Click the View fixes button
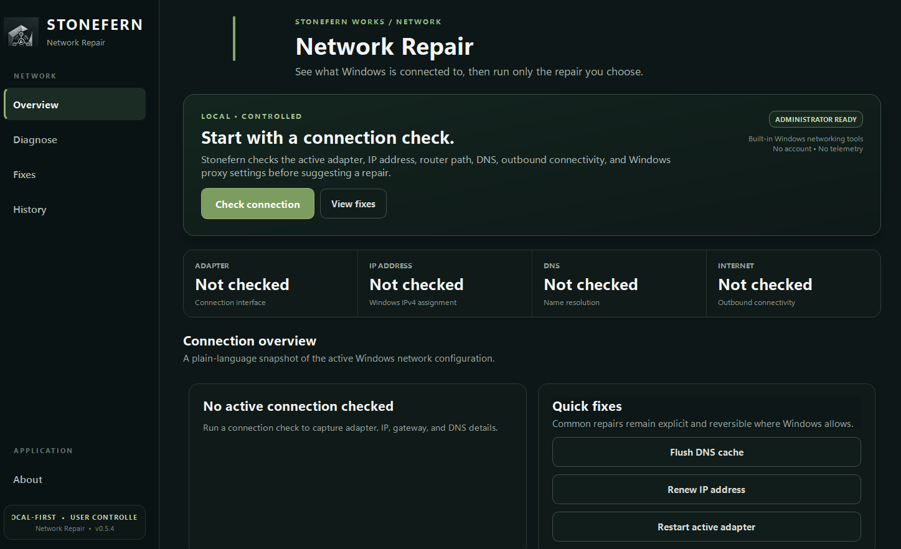 coord(353,204)
